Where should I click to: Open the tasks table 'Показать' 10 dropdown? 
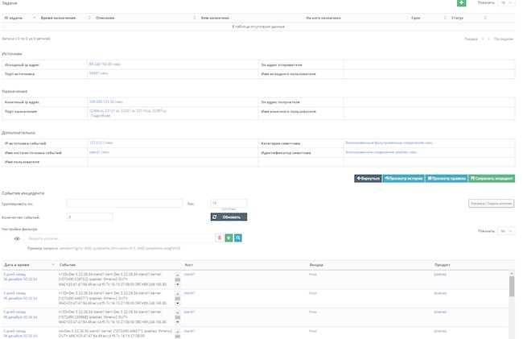(x=506, y=2)
